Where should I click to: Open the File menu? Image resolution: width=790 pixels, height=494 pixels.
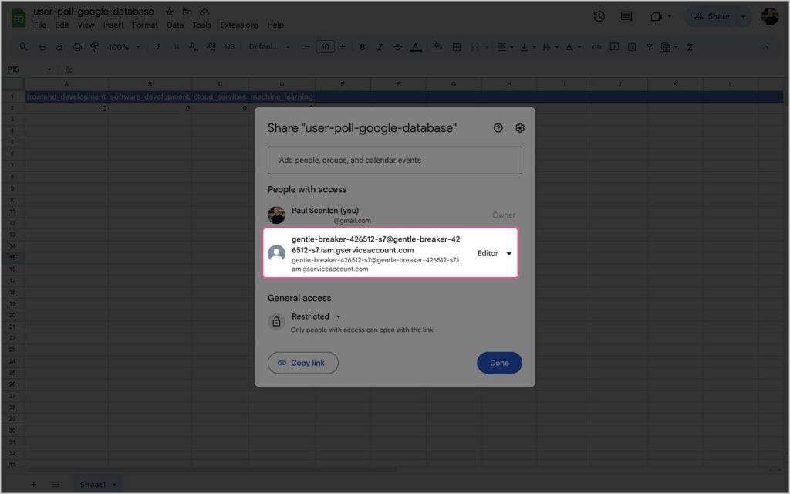[x=40, y=25]
